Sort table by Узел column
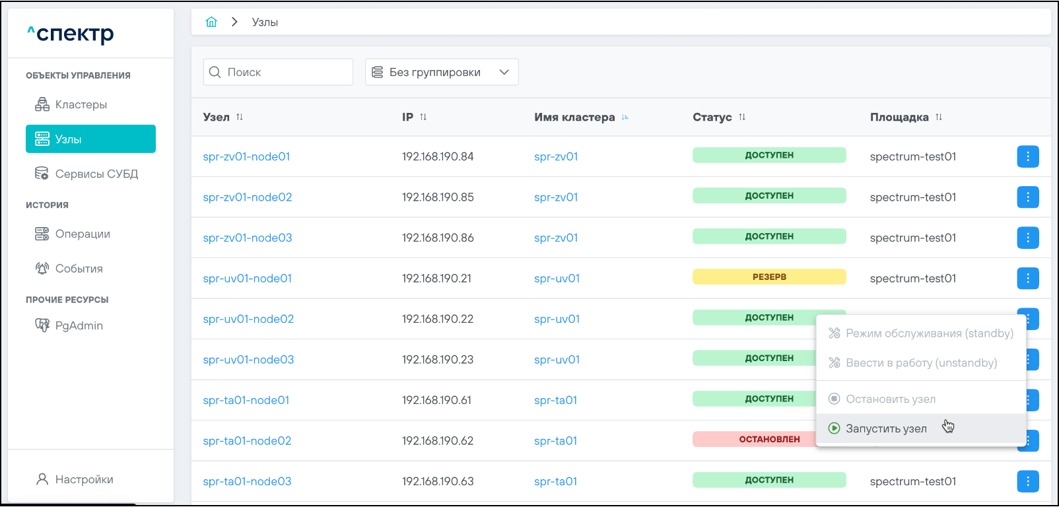This screenshot has height=507, width=1059. click(x=240, y=117)
